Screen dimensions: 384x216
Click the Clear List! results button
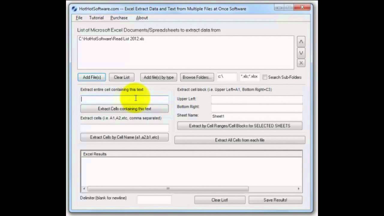[x=220, y=200]
